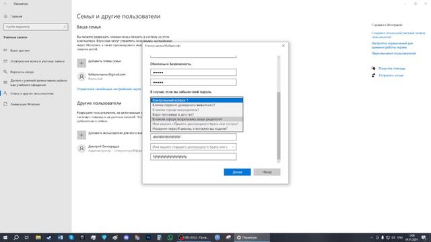Click ENG language indicator in tray

point(400,237)
